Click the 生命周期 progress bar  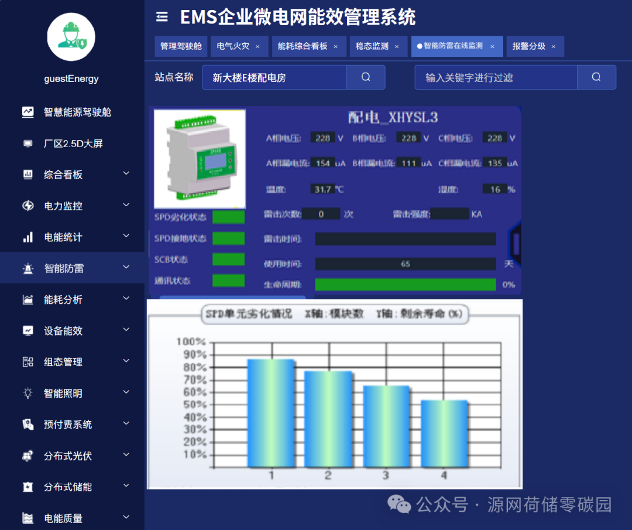[405, 285]
